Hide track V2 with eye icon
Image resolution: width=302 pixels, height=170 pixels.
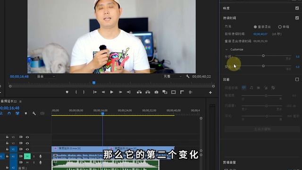(27, 143)
